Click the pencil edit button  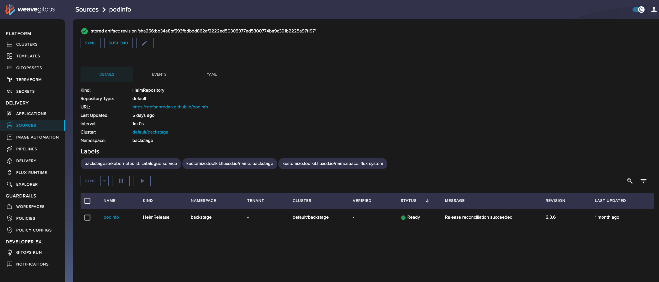(145, 43)
